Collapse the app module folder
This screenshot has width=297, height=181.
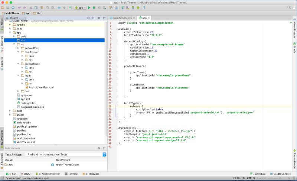[x=10, y=32]
